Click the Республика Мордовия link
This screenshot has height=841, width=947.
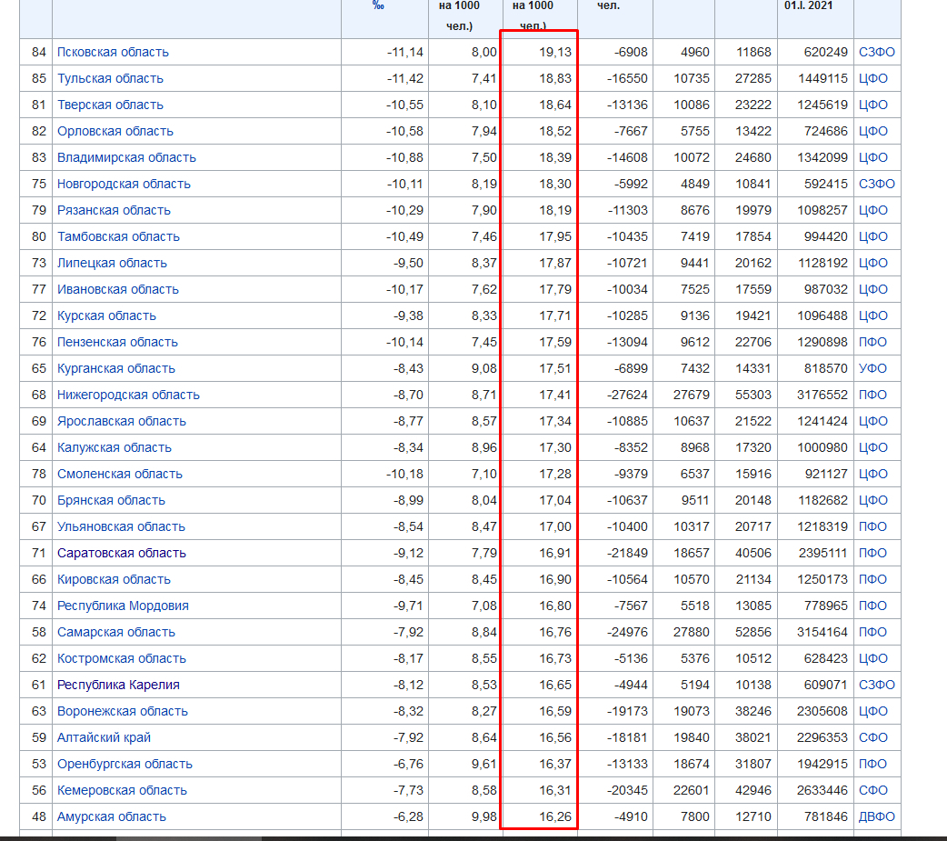pyautogui.click(x=123, y=606)
